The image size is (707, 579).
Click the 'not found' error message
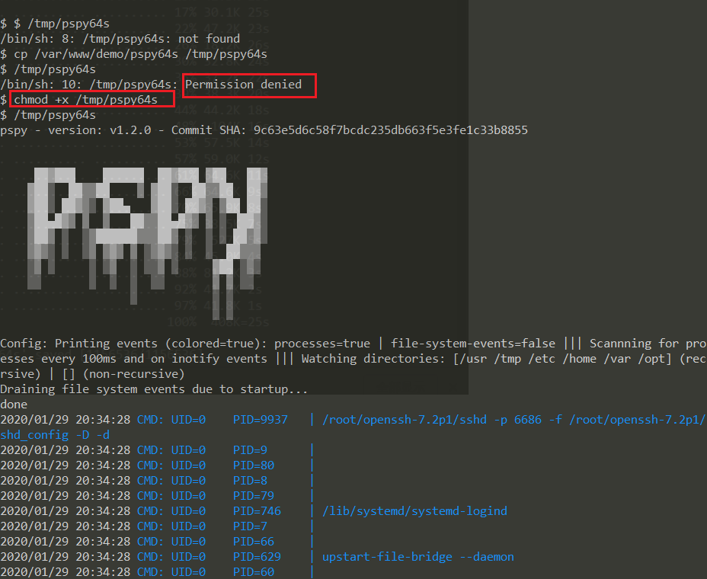pos(210,39)
